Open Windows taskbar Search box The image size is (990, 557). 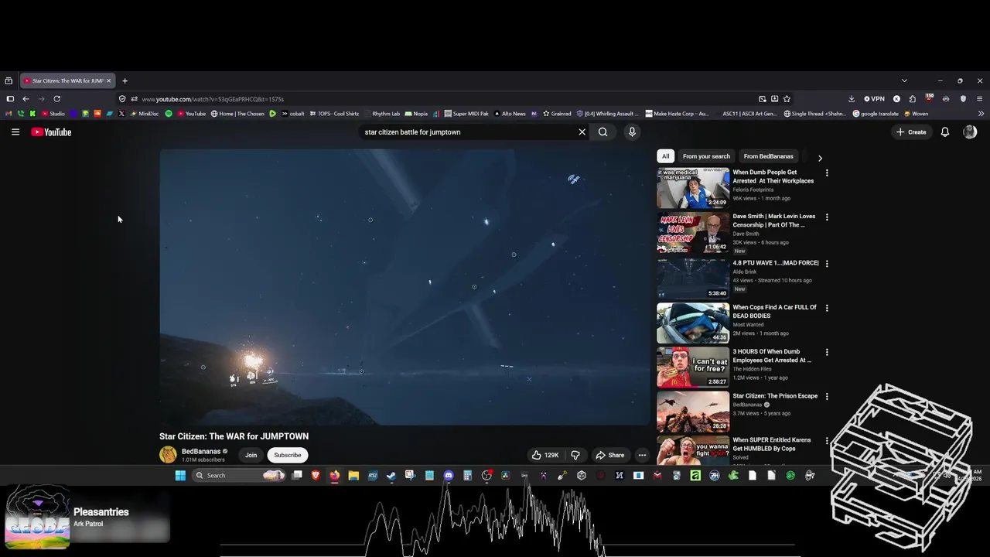tap(239, 476)
